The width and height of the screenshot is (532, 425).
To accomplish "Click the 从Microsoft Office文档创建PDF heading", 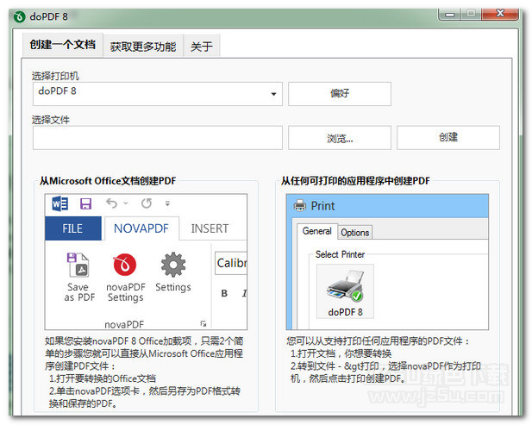I will (108, 181).
